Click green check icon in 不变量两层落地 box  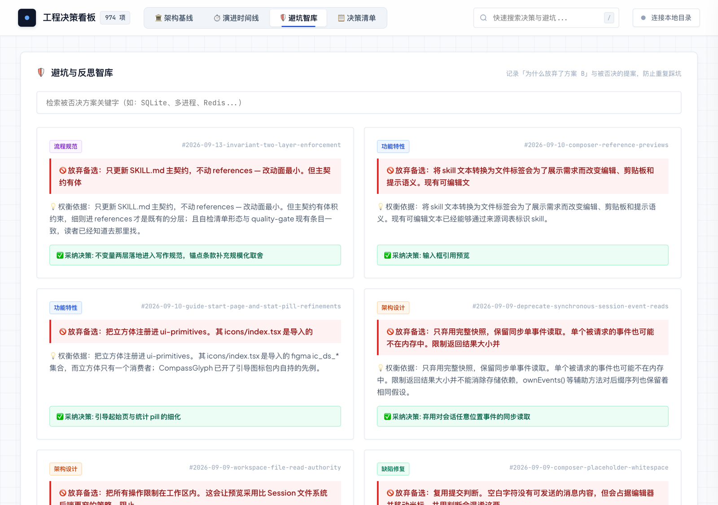(60, 255)
